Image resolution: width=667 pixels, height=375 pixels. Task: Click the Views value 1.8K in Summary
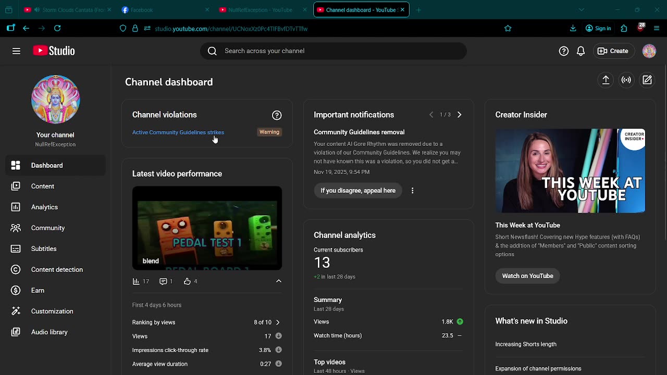(447, 322)
